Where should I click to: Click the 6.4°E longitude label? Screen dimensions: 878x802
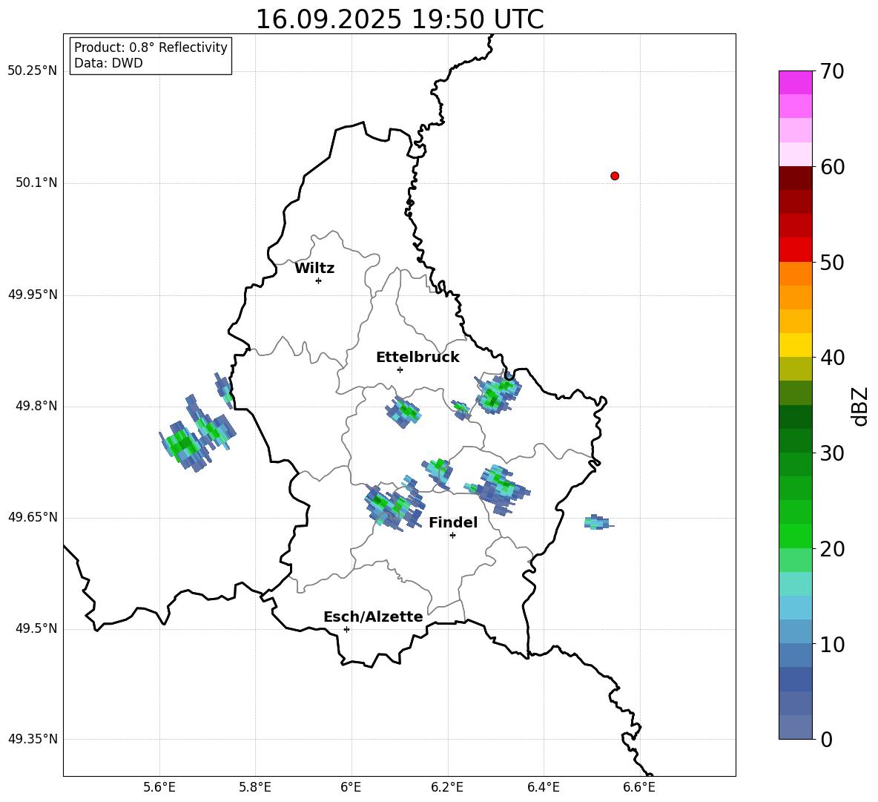tap(543, 787)
